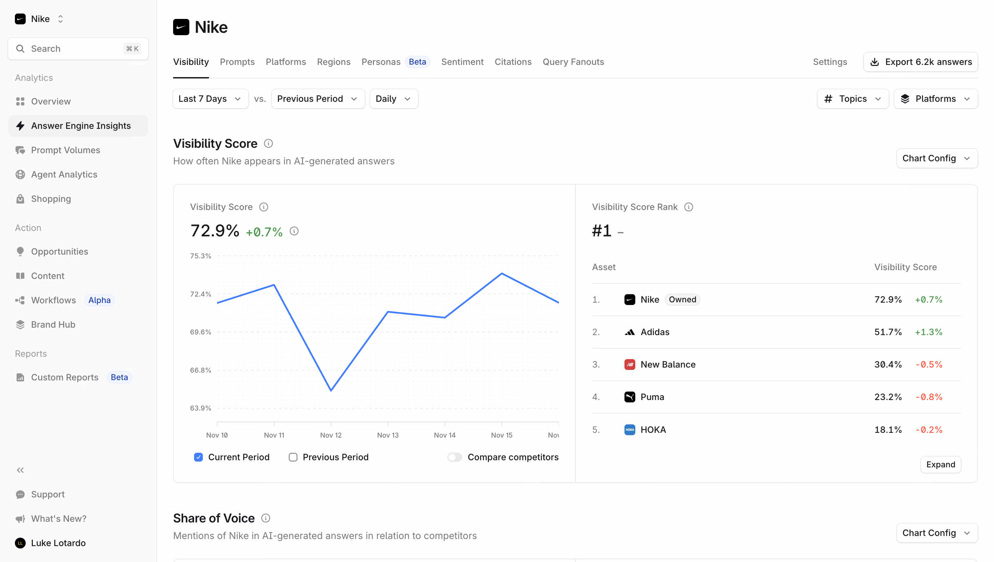Click the Custom Reports chart icon
This screenshot has height=562, width=994.
[x=20, y=377]
